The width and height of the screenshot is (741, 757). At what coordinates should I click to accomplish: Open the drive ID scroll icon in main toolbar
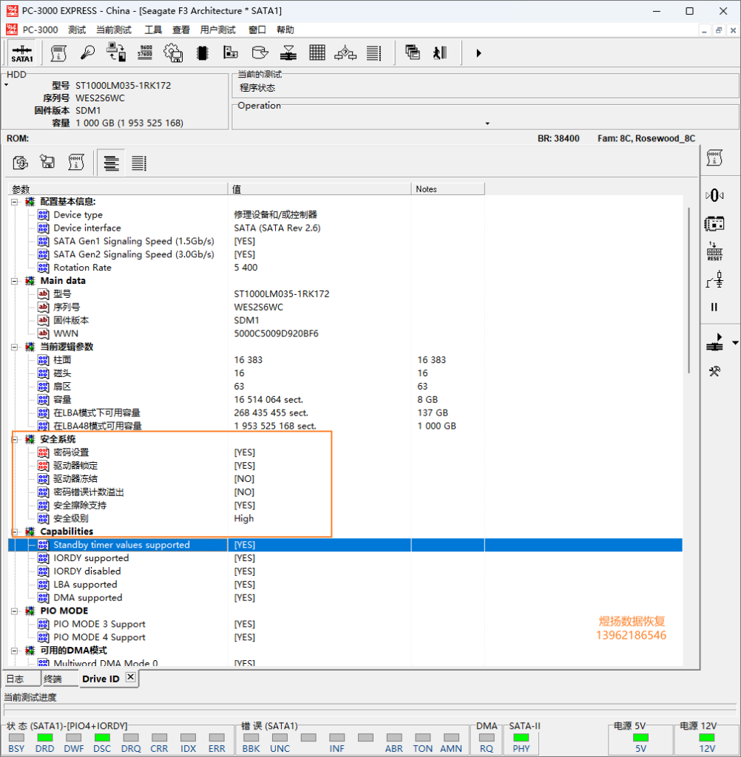pyautogui.click(x=58, y=53)
